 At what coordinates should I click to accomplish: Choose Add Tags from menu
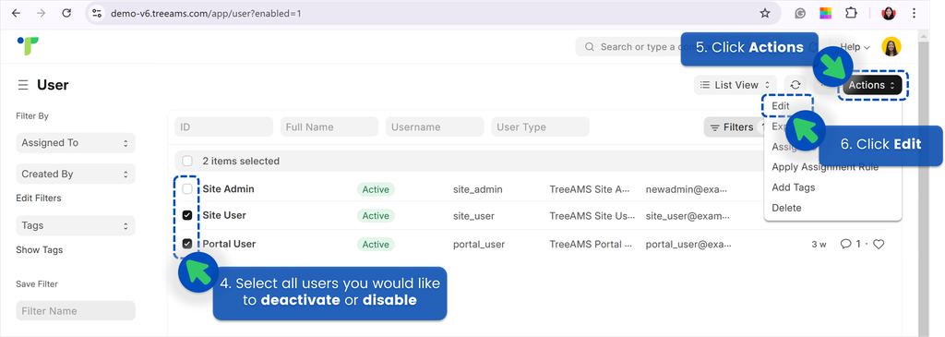coord(793,187)
